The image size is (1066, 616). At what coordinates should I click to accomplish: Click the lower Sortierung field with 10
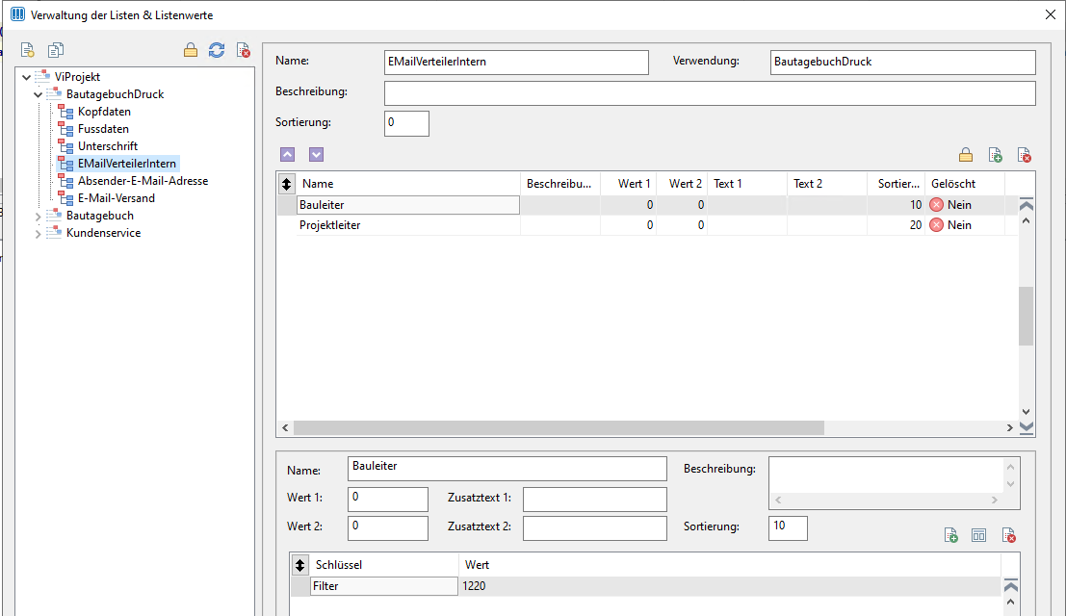[788, 527]
